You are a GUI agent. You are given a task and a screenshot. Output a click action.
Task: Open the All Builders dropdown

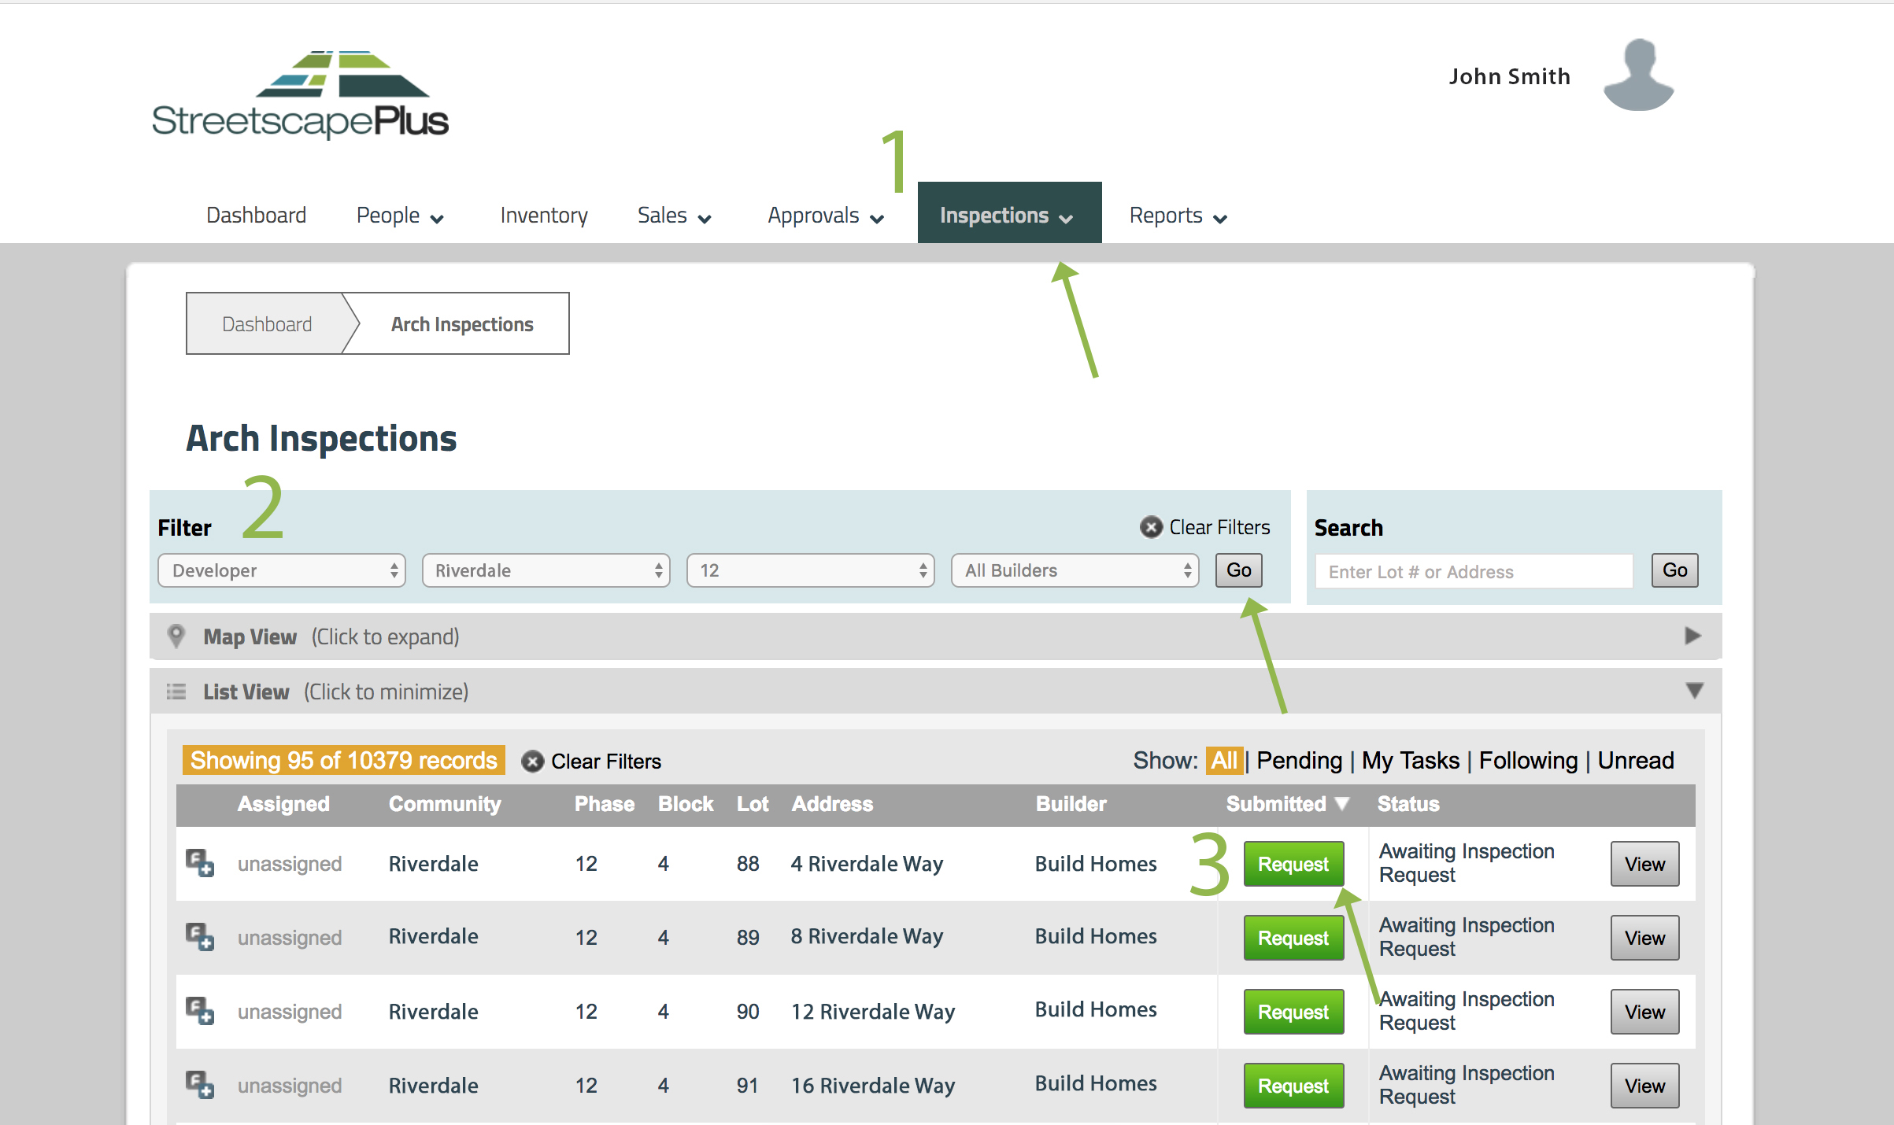(1075, 570)
